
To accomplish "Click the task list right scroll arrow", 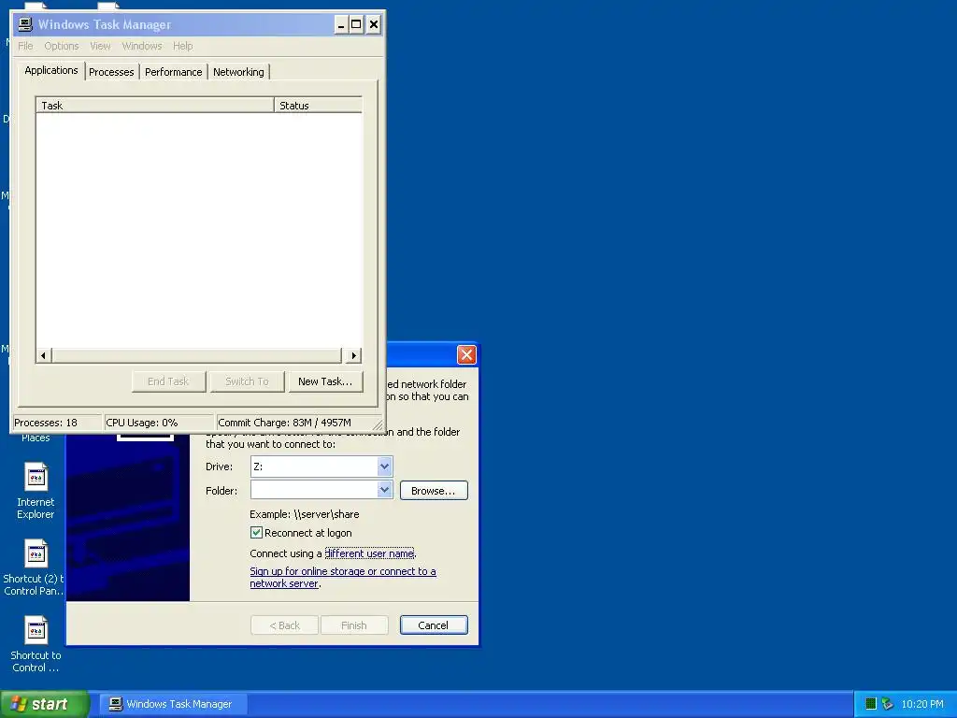I will [353, 355].
